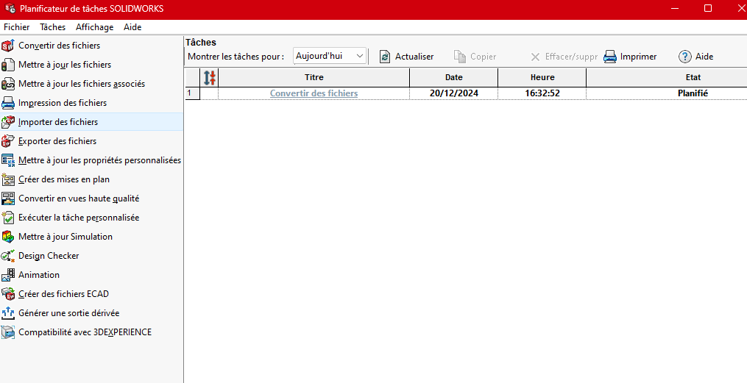Click the Impression des fichiers printer icon

(x=7, y=103)
